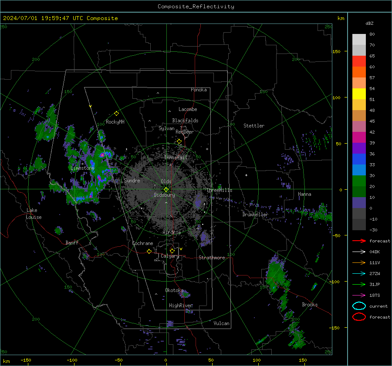392x366 pixels.
Task: Click the Composite_Reflectivity title
Action: [x=196, y=7]
